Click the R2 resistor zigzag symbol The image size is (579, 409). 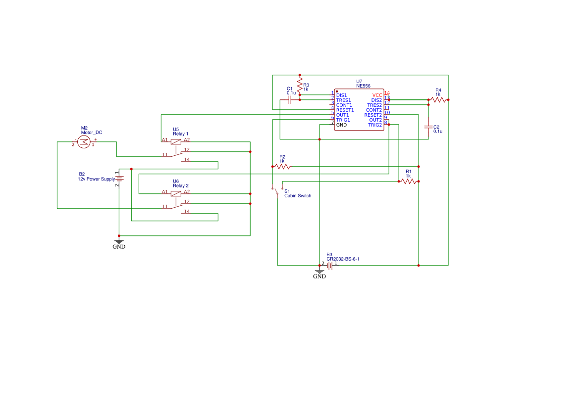[x=282, y=167]
